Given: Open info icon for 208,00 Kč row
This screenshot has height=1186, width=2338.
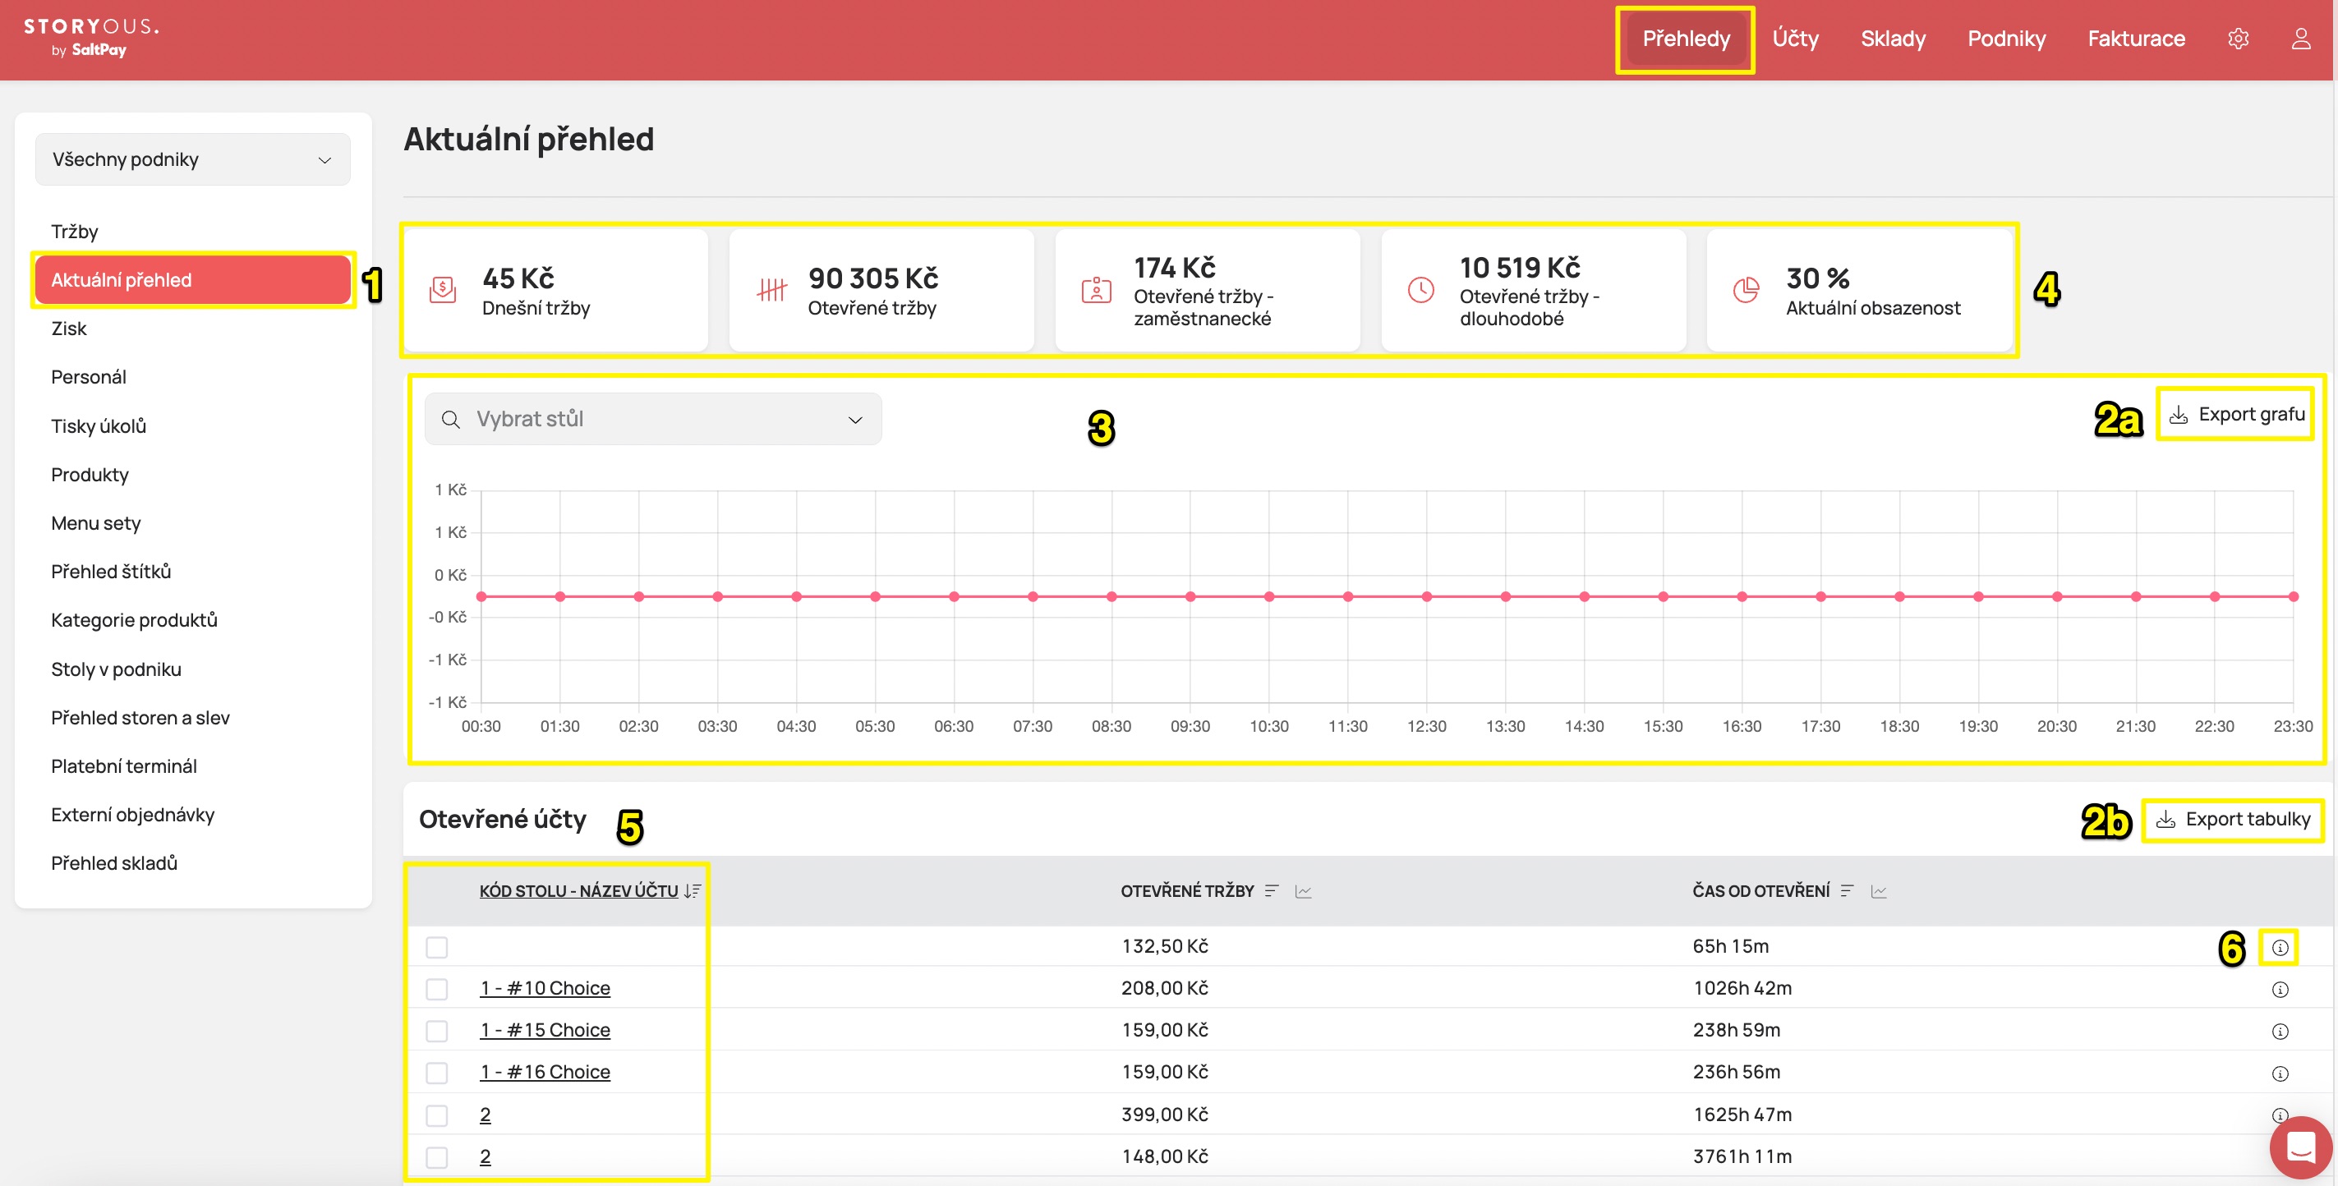Looking at the screenshot, I should (2280, 989).
